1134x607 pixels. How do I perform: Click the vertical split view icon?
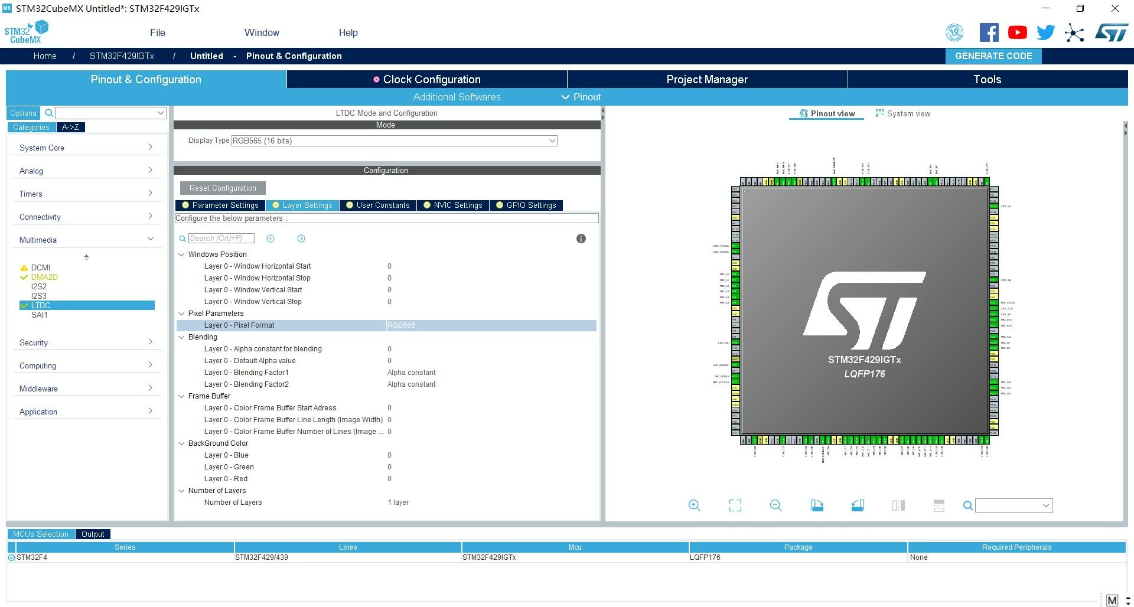pos(898,505)
